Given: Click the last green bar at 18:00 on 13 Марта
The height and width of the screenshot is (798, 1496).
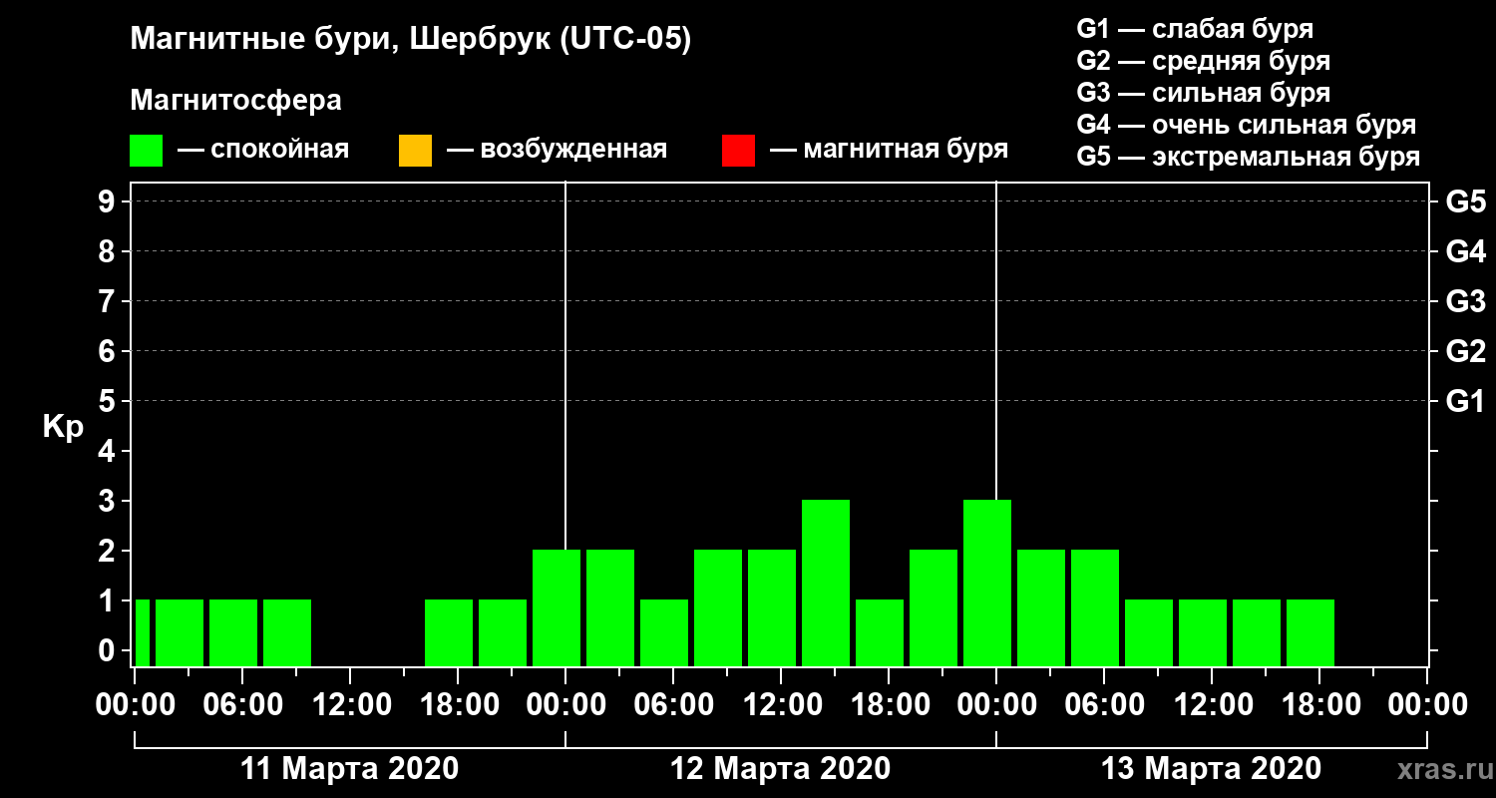Looking at the screenshot, I should (1310, 632).
